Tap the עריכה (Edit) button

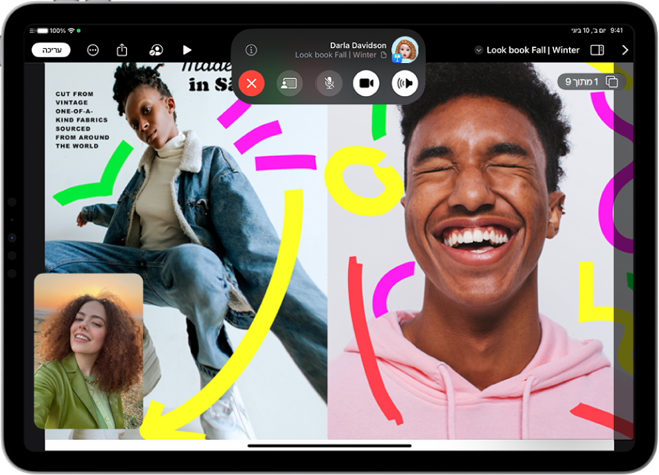pos(51,50)
